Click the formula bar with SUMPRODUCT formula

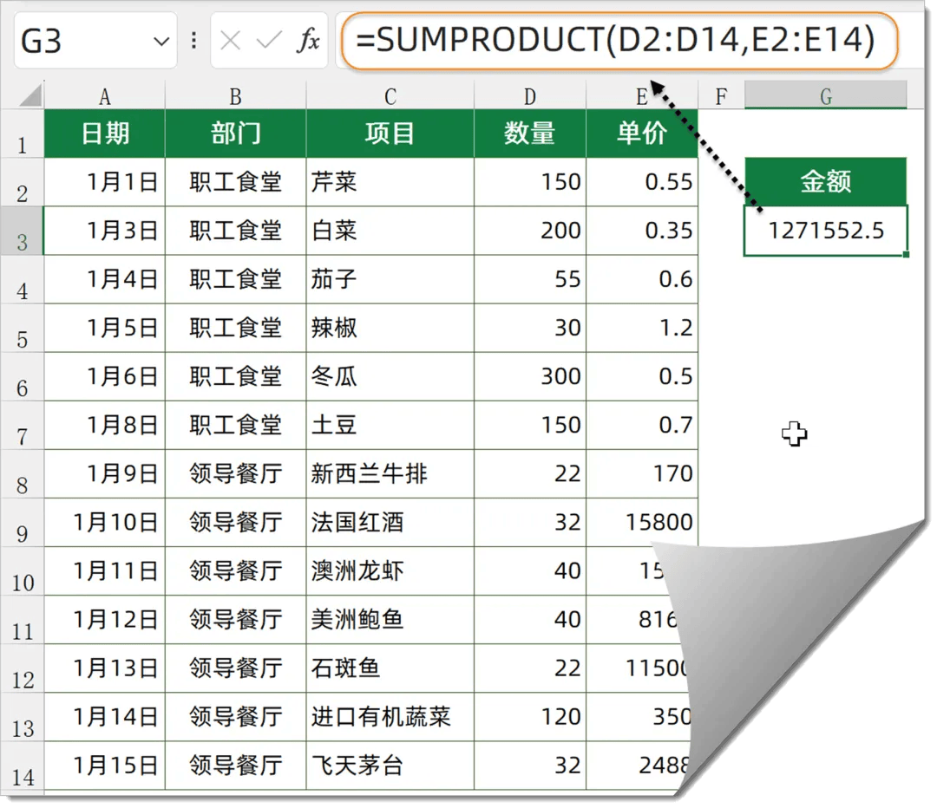coord(619,41)
